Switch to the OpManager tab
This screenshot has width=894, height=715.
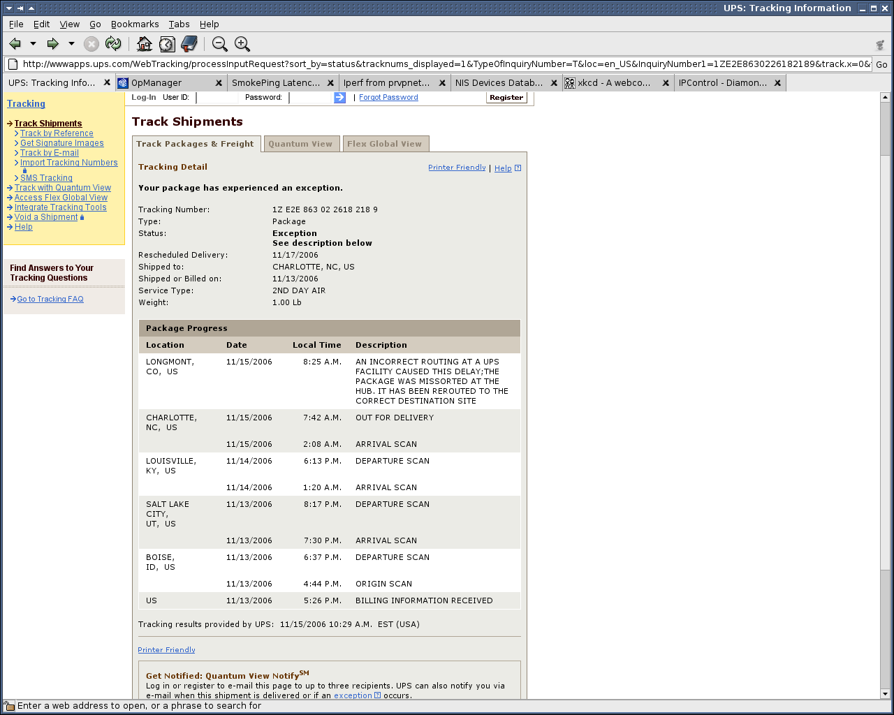pyautogui.click(x=170, y=82)
